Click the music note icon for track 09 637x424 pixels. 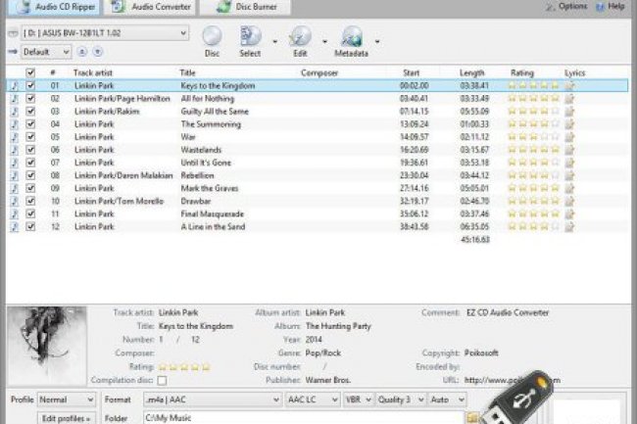15,188
